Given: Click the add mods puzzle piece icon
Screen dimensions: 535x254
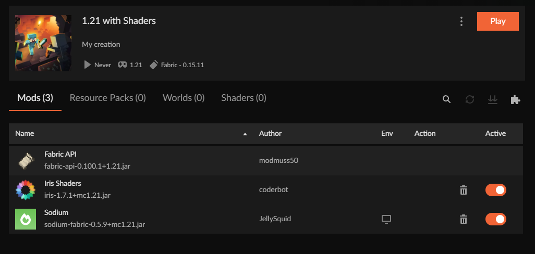Looking at the screenshot, I should pos(515,99).
